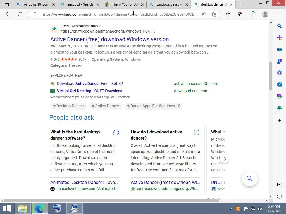Open the Favorites list icon
Image resolution: width=286 pixels, height=214 pixels.
[x=228, y=14]
